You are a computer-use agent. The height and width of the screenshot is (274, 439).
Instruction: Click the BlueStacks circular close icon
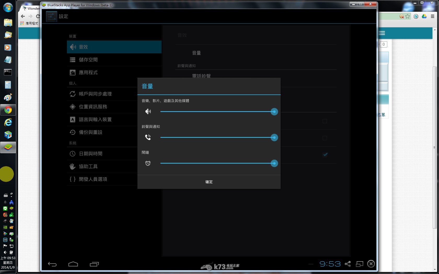[371, 264]
